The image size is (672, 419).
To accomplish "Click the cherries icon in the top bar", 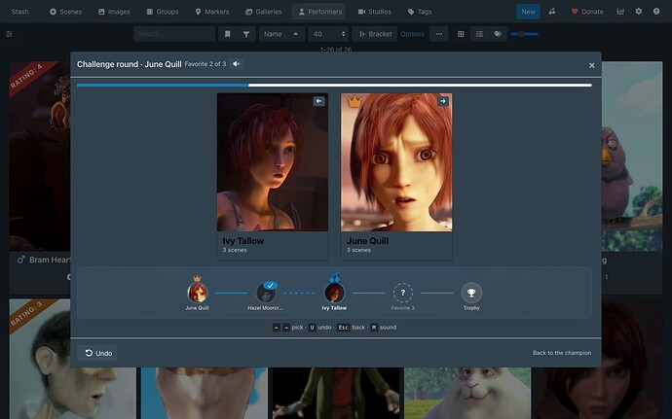I will coord(552,12).
